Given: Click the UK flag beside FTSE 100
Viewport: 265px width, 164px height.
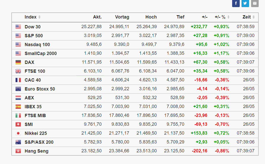Looking at the screenshot, I should (18, 71).
